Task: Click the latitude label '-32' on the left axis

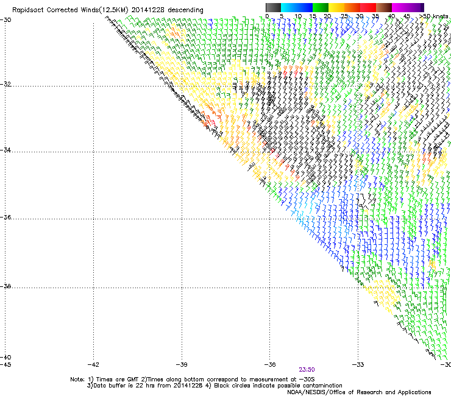Action: point(5,84)
